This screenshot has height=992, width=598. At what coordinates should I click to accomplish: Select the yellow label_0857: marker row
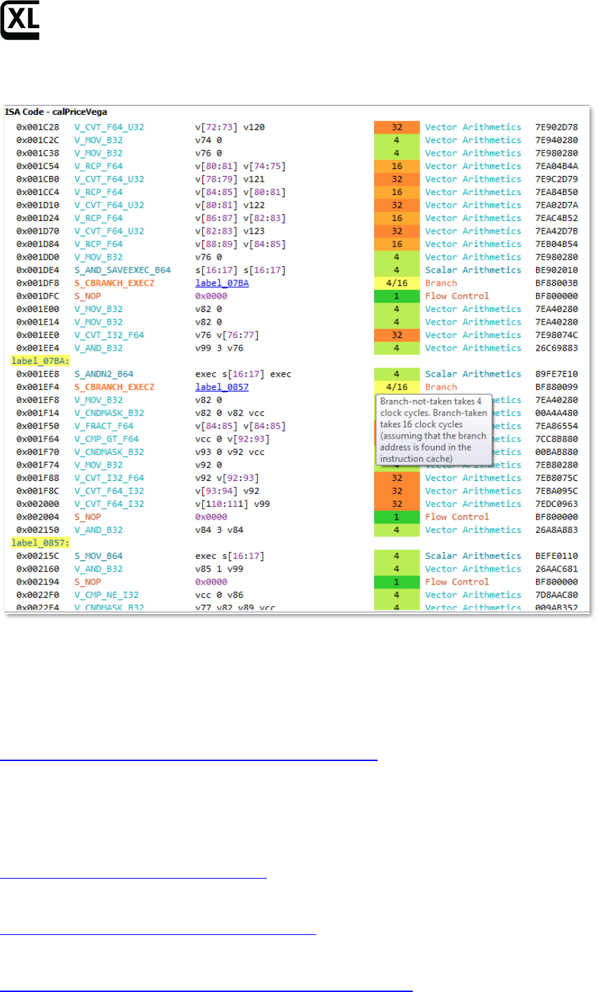[40, 543]
